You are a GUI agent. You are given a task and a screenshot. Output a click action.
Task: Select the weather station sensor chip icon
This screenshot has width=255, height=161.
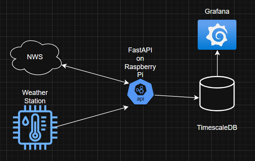35,128
